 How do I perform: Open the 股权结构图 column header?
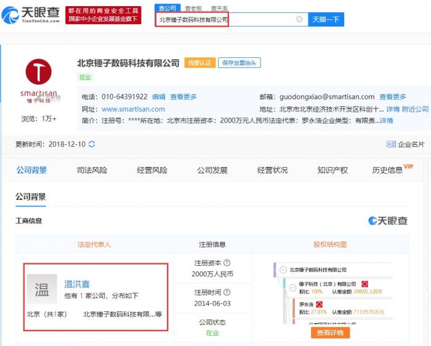[330, 244]
